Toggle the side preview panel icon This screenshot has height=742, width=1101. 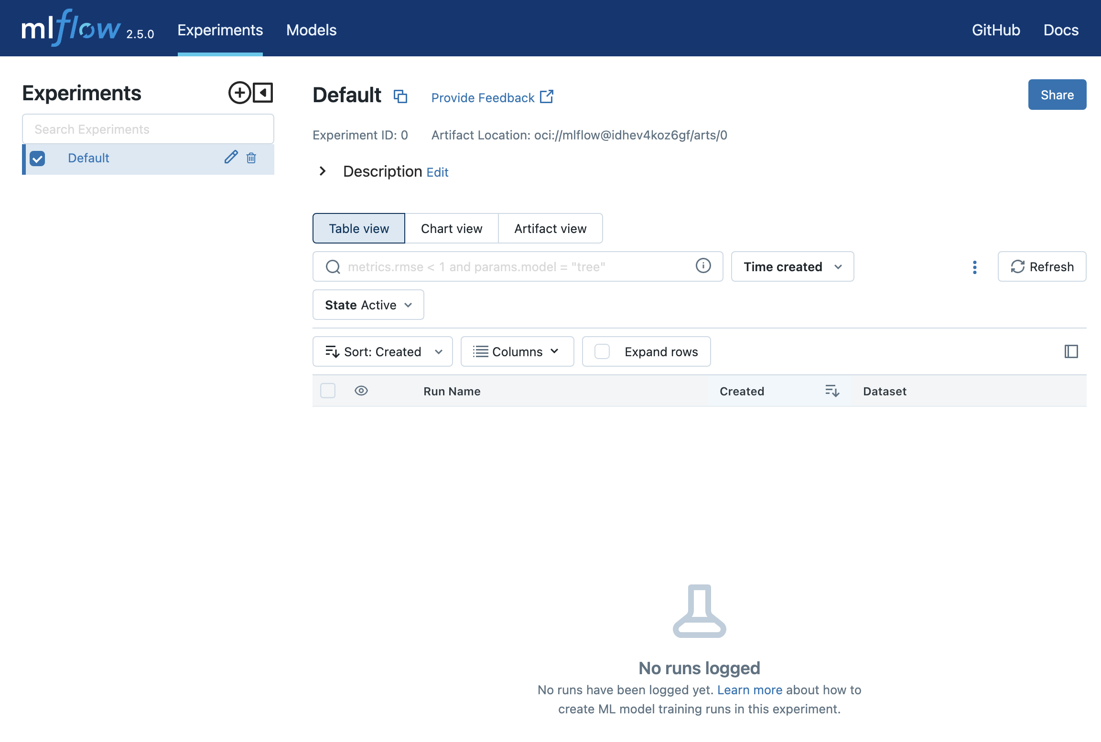(1072, 351)
